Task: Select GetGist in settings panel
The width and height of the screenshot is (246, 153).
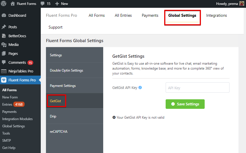Action: 75,101
